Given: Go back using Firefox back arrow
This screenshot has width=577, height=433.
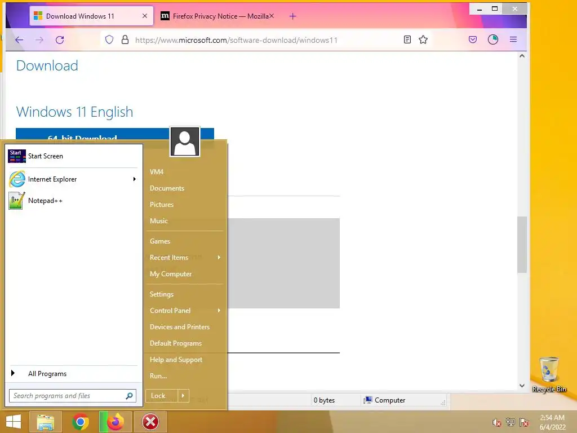Looking at the screenshot, I should pyautogui.click(x=19, y=40).
